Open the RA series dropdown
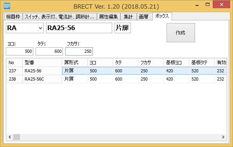The image size is (233, 147). pos(25,28)
